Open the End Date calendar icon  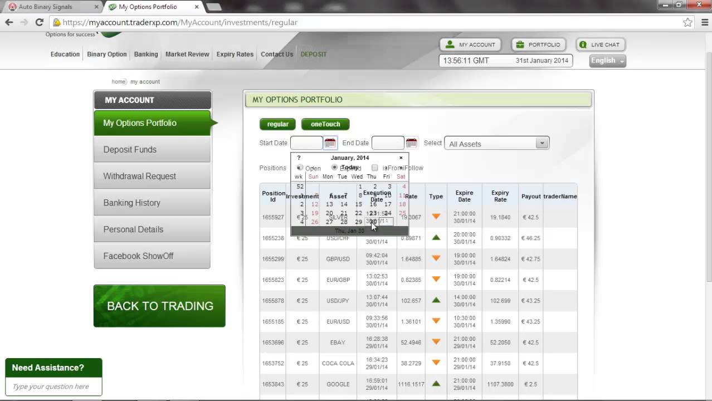412,143
